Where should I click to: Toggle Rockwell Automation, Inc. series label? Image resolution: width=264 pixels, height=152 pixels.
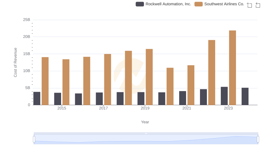(168, 4)
